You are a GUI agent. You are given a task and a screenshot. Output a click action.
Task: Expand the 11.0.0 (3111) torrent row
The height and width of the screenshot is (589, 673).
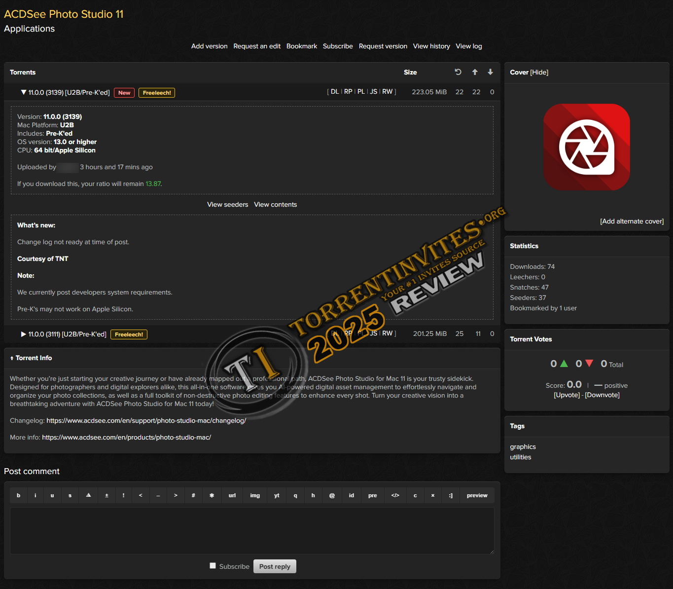click(23, 334)
